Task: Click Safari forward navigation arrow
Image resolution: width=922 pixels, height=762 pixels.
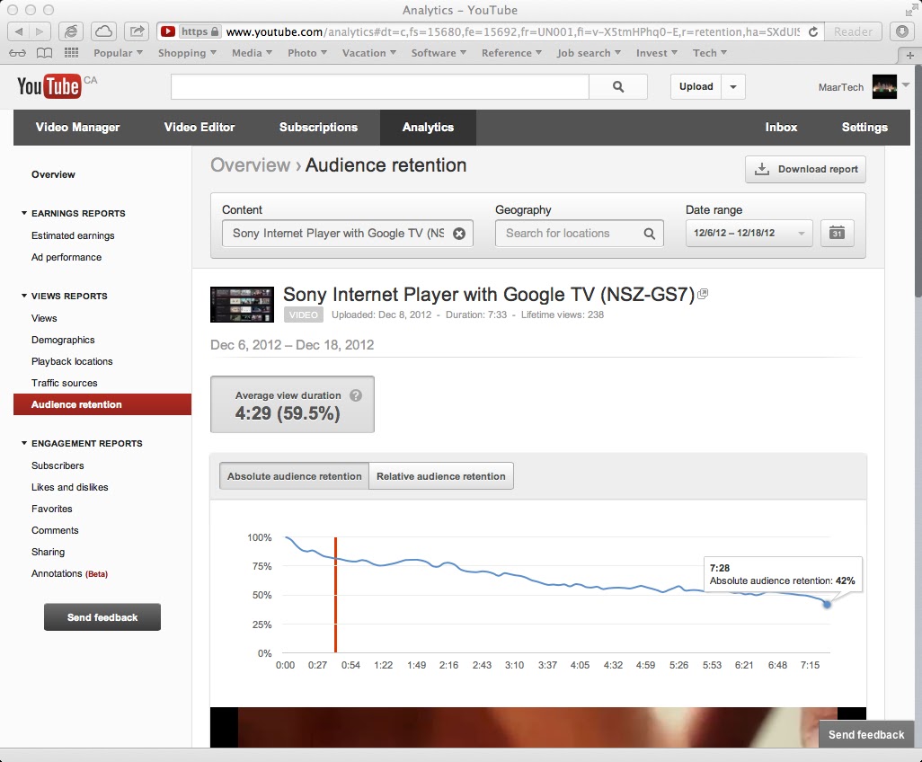Action: tap(40, 31)
